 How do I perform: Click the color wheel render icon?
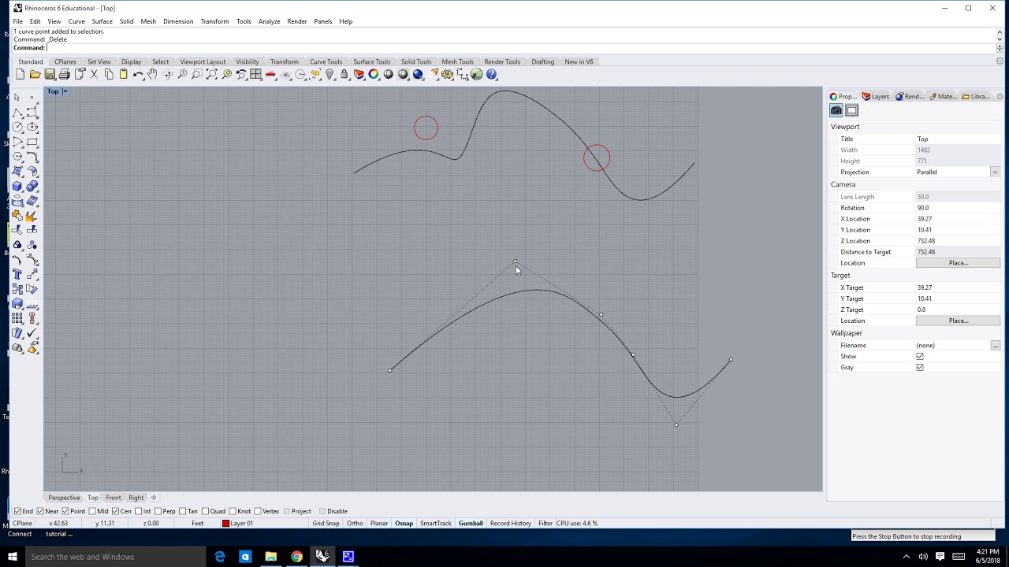374,74
